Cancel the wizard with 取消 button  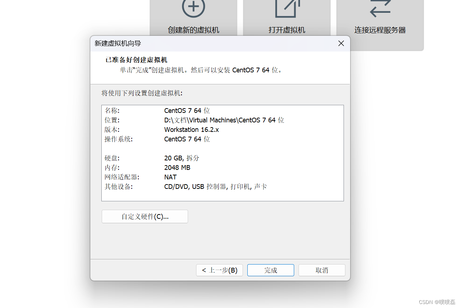coord(322,270)
